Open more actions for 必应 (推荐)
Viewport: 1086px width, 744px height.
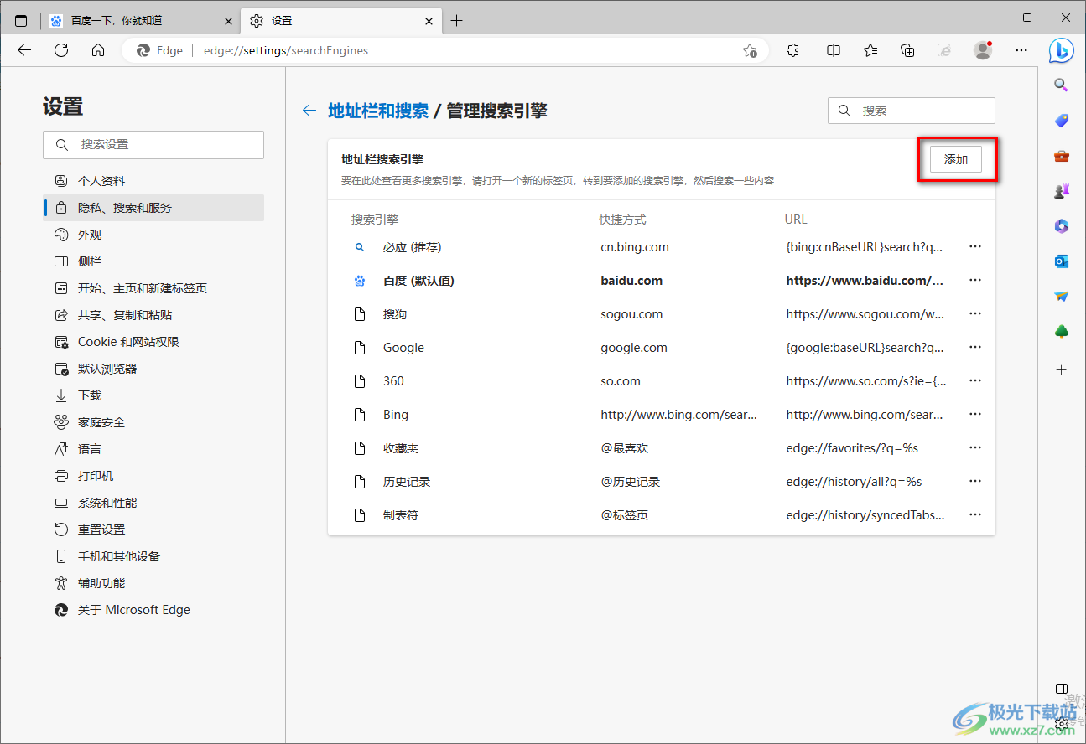[x=974, y=247]
